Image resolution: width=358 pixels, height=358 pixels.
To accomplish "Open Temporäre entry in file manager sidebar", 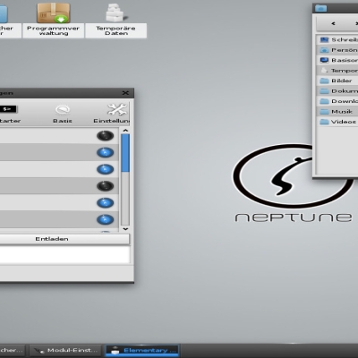I will 337,71.
